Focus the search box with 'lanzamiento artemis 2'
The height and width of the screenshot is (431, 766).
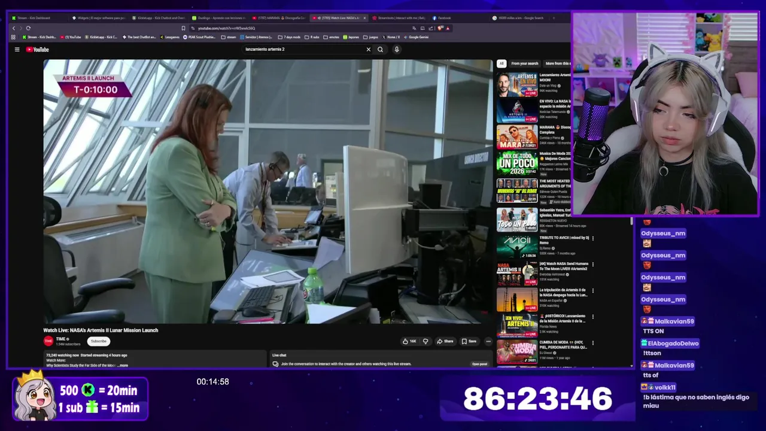pyautogui.click(x=302, y=50)
